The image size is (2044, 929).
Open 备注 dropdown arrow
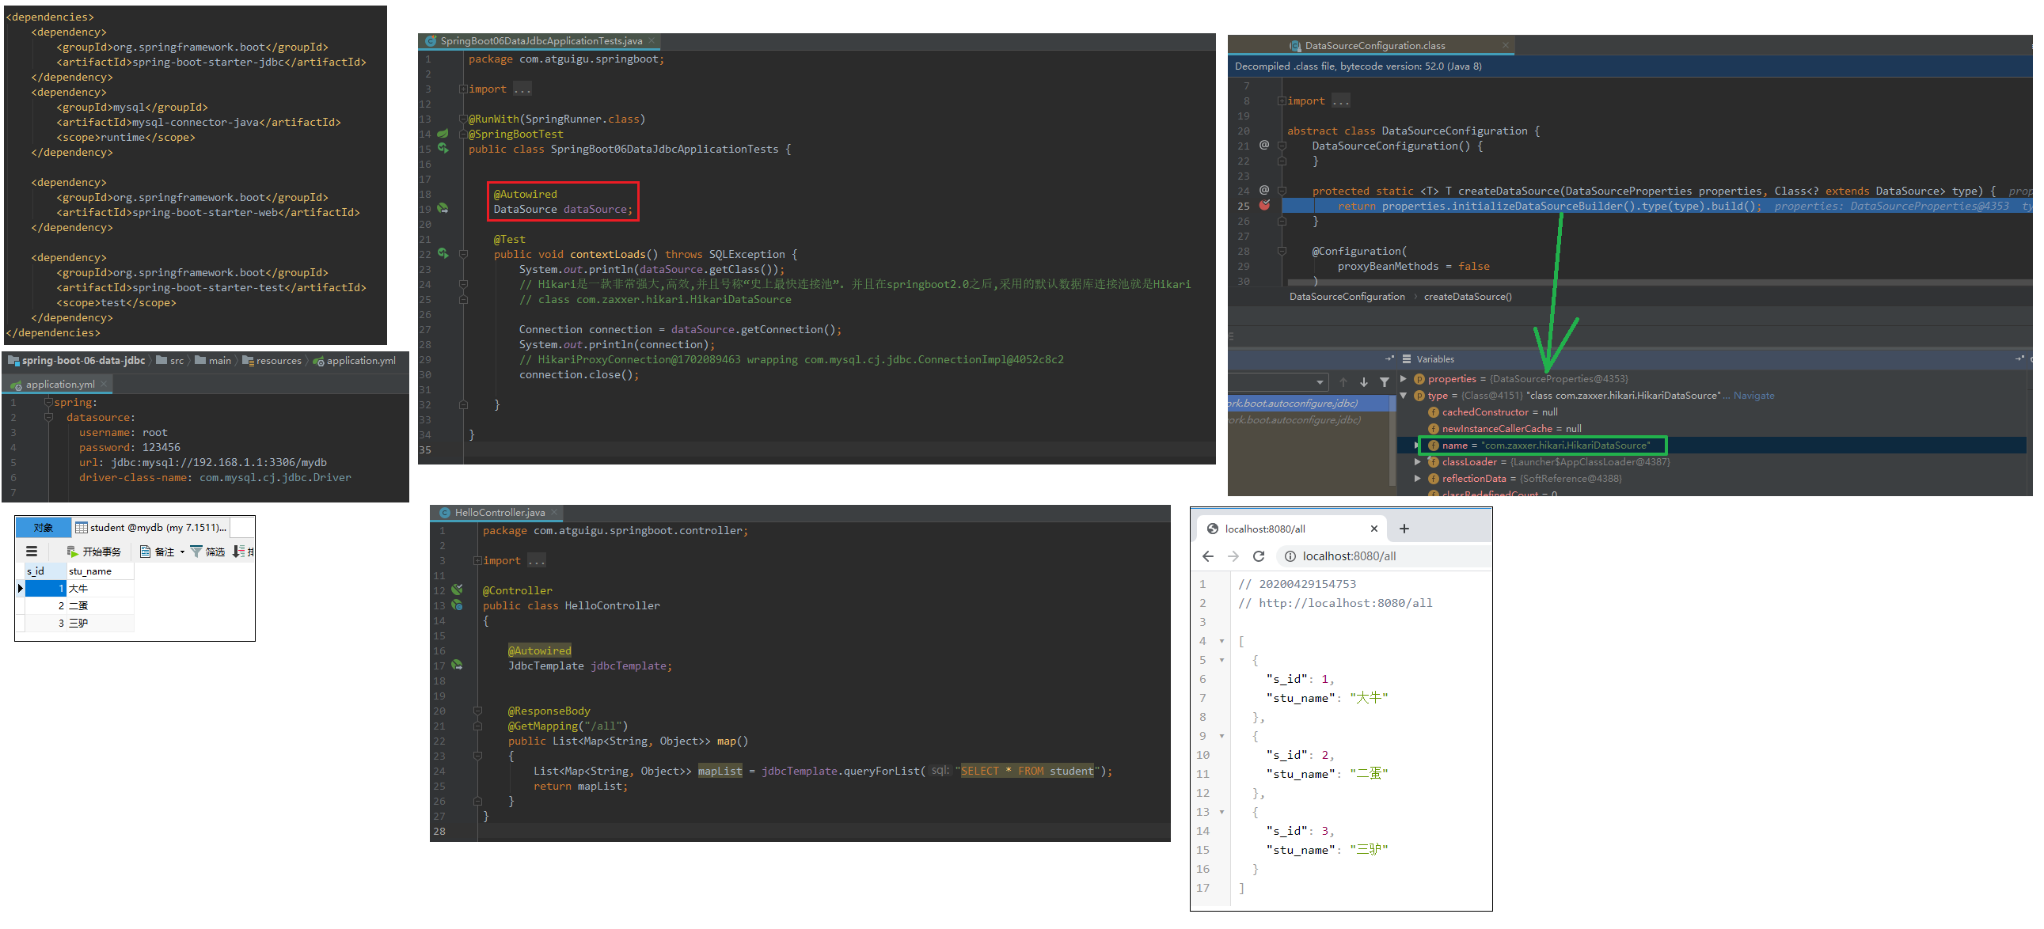pyautogui.click(x=183, y=552)
